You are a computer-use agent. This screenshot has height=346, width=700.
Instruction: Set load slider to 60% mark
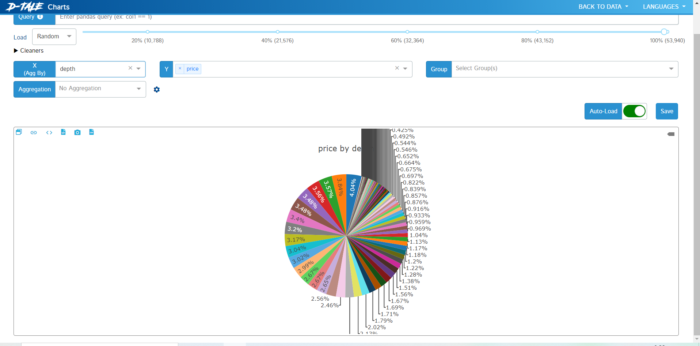pos(407,32)
